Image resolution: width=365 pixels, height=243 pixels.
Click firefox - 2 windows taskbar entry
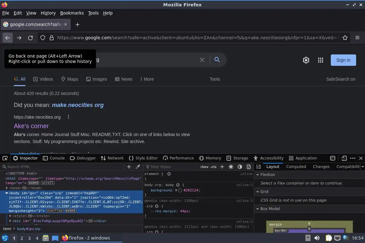click(x=91, y=238)
